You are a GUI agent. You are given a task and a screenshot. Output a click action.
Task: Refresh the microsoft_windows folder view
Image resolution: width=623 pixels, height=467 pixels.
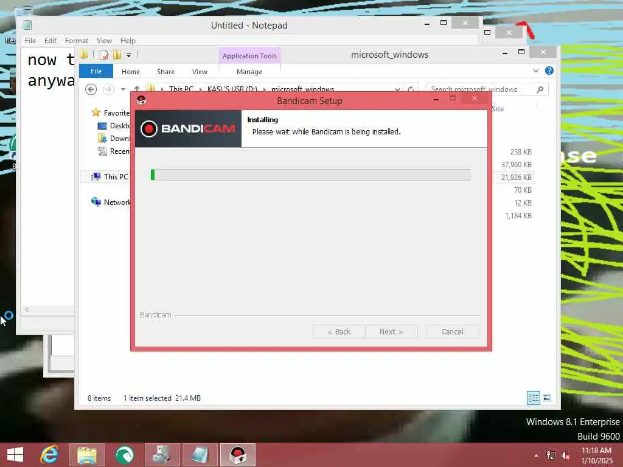click(411, 89)
